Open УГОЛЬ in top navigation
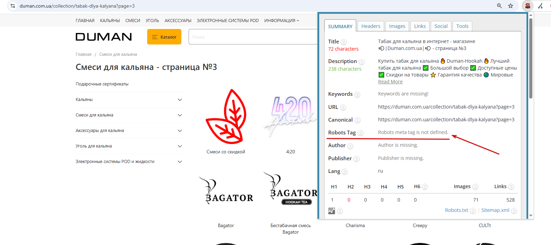Screen dimensions: 551x245 (152, 21)
